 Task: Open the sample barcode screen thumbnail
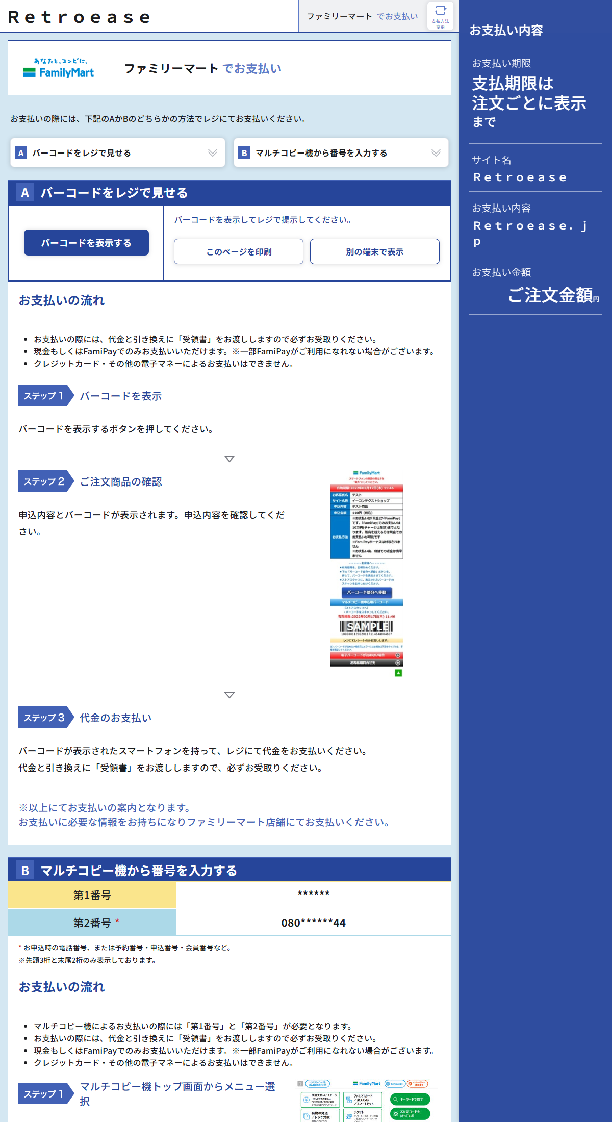tap(367, 573)
